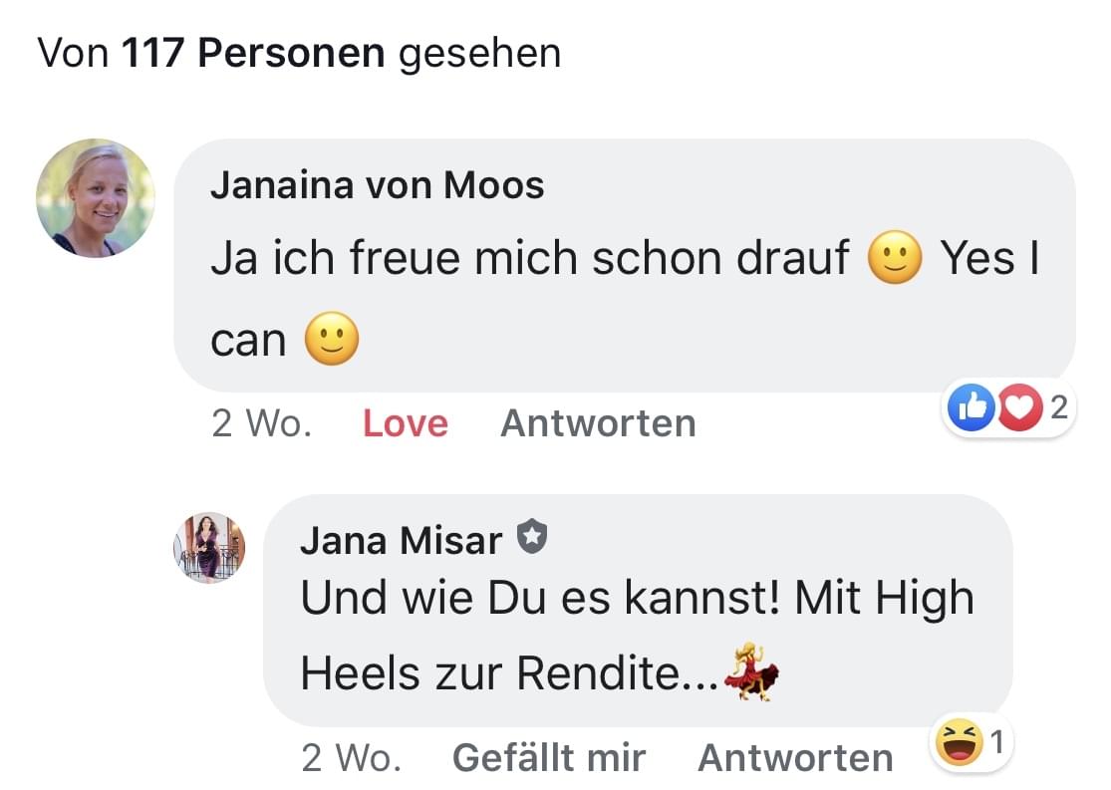Reply to Janaina's comment with "Antworten"
1111x790 pixels.
coord(597,423)
